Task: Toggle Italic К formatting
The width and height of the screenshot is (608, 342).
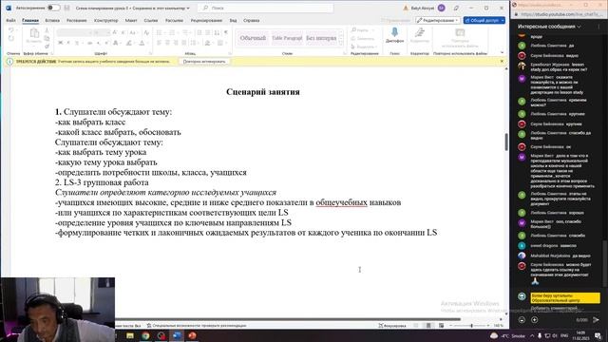Action: [x=68, y=43]
